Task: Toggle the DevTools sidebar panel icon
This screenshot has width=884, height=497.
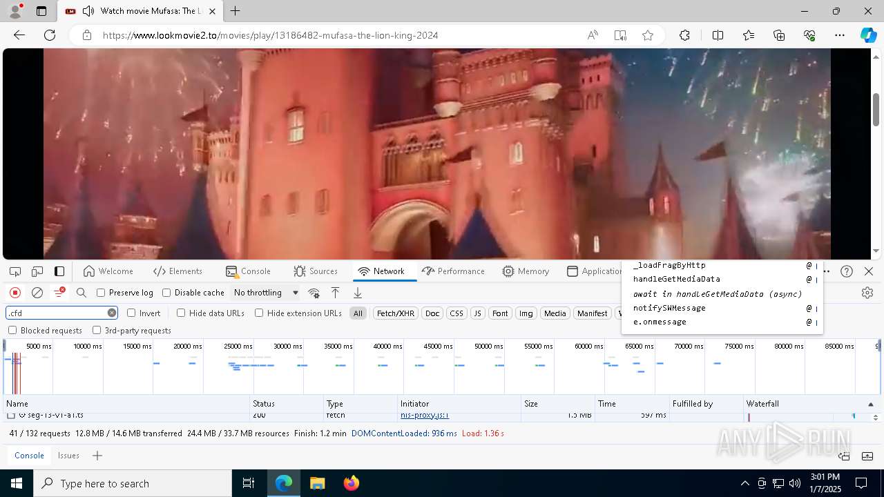Action: 59,271
